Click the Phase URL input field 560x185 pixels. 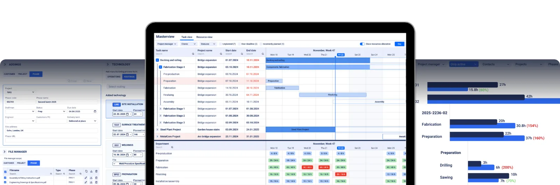click(51, 140)
